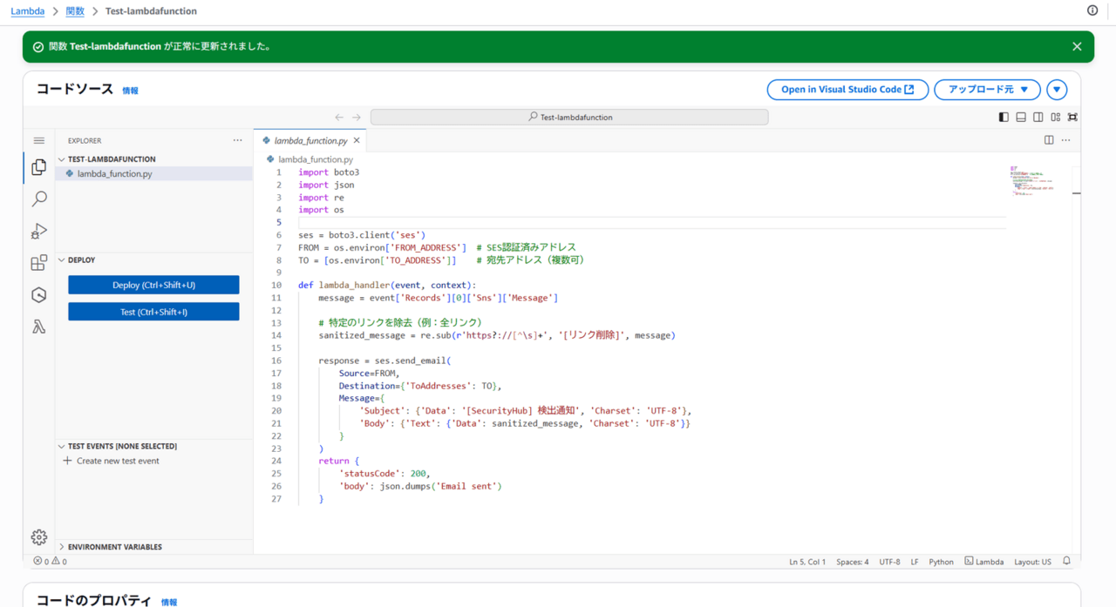Go forward with the right arrow

point(356,117)
